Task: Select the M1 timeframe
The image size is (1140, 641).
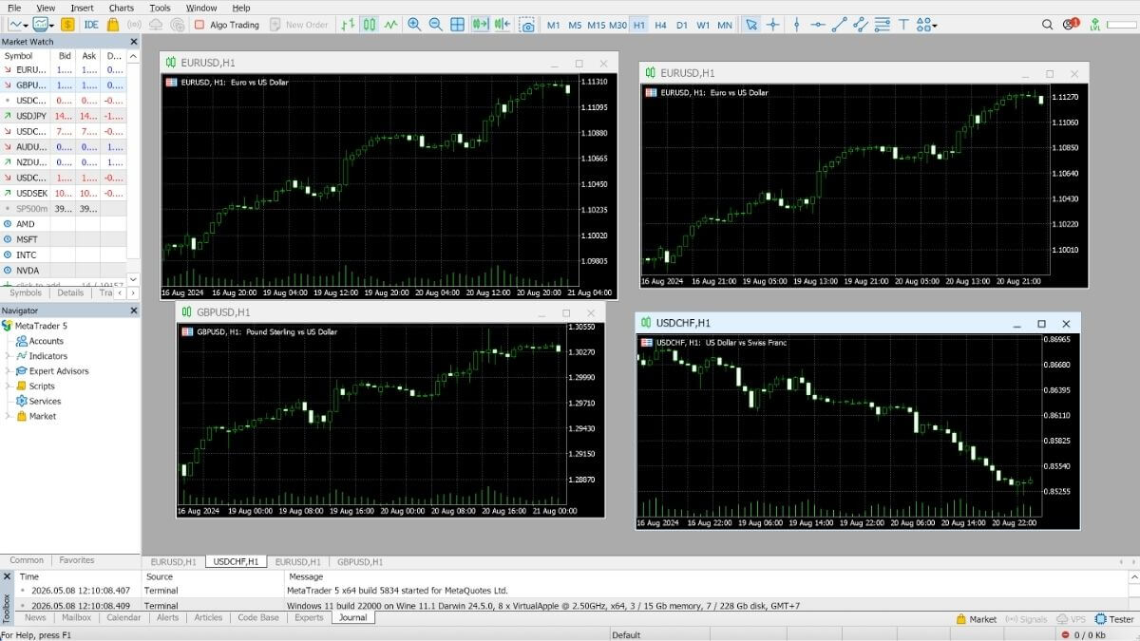Action: [x=554, y=25]
